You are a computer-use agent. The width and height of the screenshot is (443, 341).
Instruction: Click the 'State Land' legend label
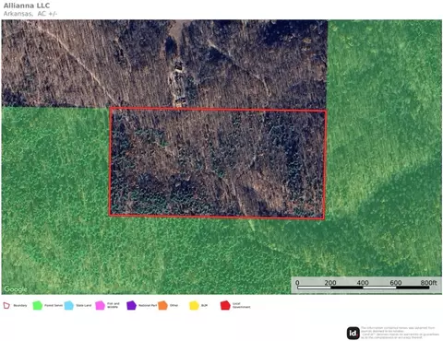[84, 305]
